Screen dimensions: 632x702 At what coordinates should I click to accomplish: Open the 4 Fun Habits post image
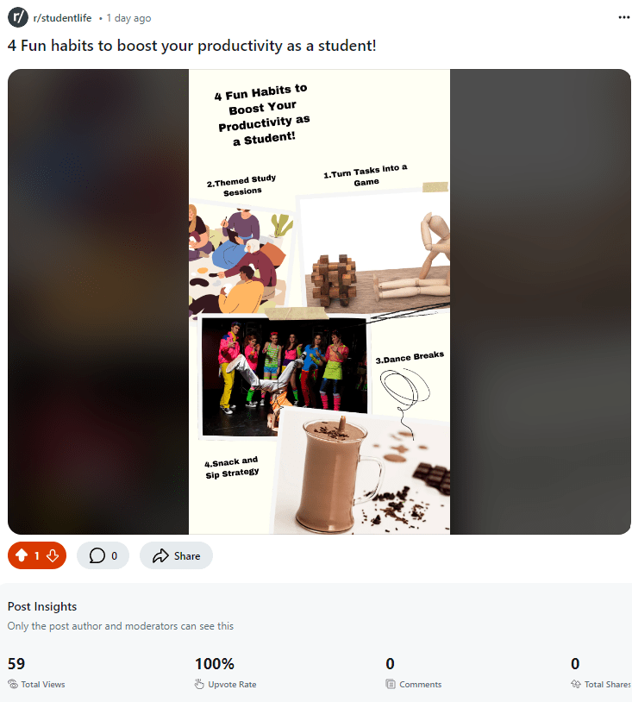(x=319, y=302)
